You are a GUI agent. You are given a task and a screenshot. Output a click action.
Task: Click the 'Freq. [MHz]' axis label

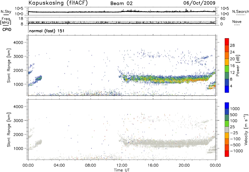click(x=6, y=21)
